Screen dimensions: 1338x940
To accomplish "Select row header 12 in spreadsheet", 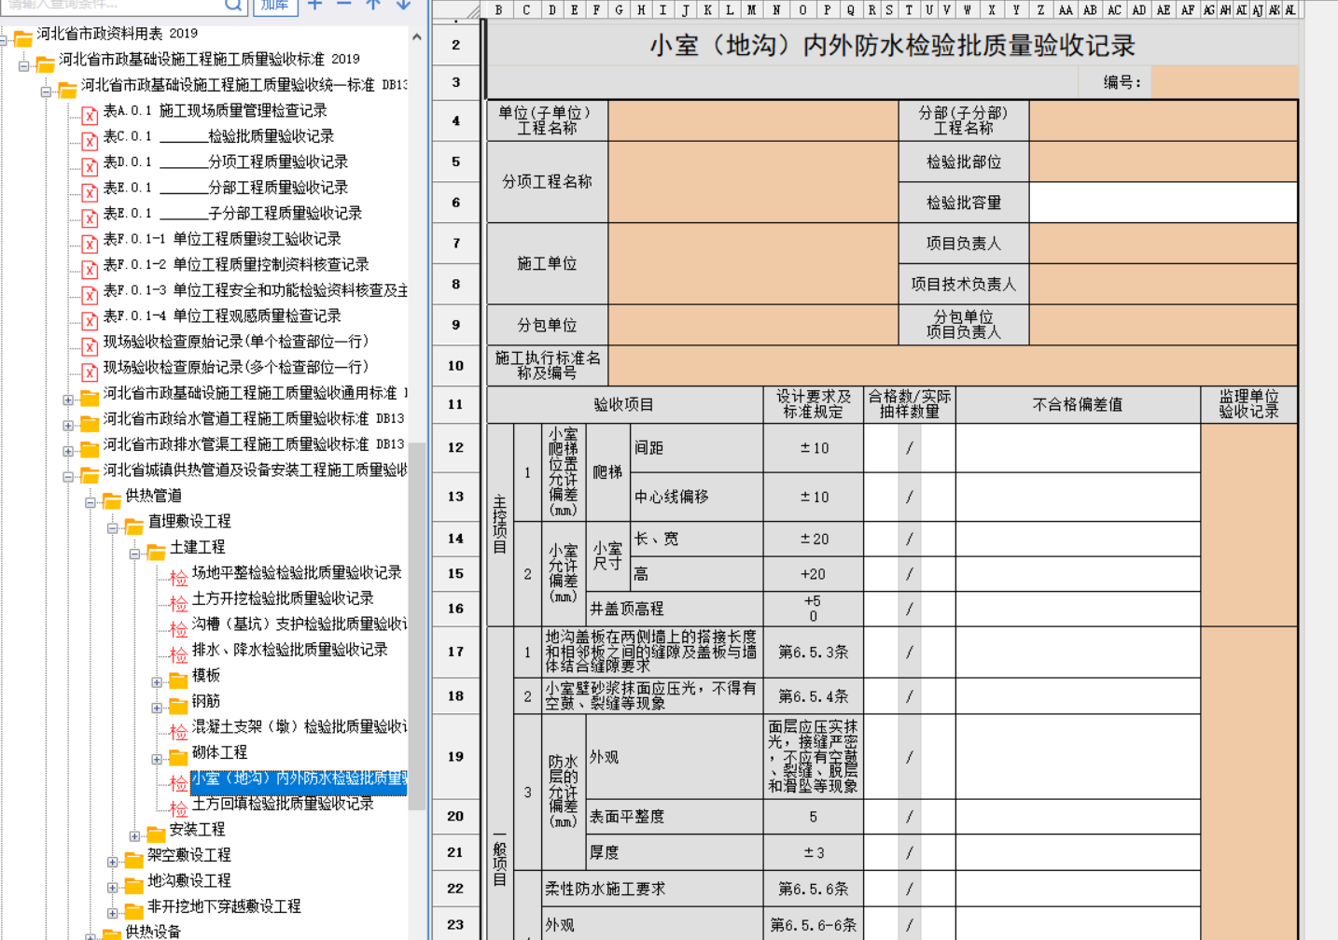I will coord(455,448).
